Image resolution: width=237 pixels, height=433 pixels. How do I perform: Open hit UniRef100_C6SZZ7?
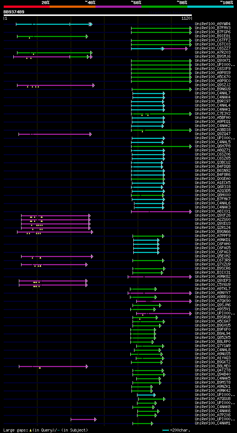pos(213,49)
